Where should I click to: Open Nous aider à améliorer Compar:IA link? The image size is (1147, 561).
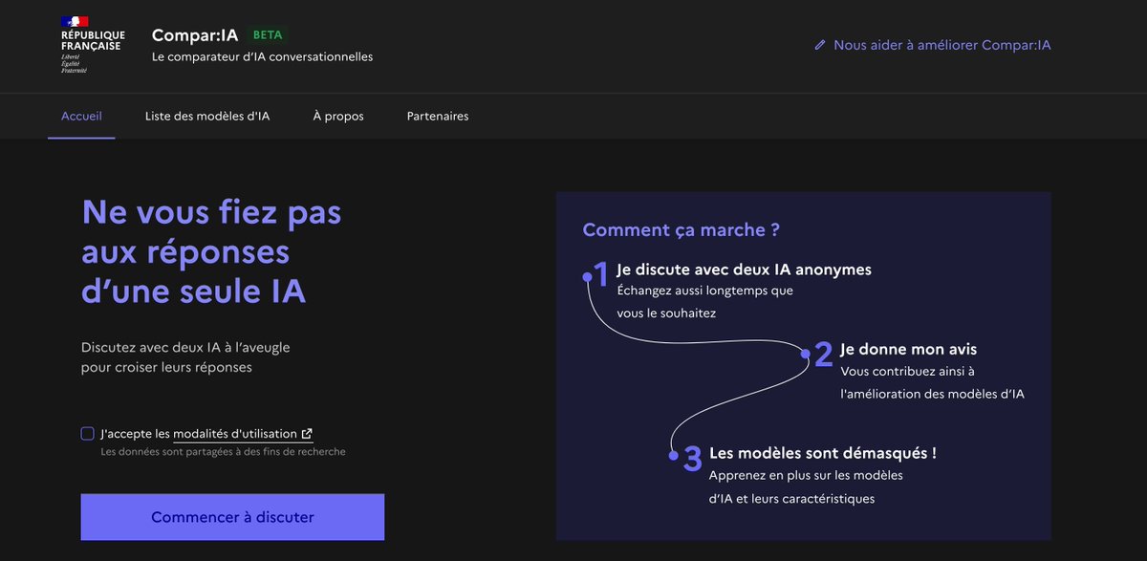click(x=932, y=45)
